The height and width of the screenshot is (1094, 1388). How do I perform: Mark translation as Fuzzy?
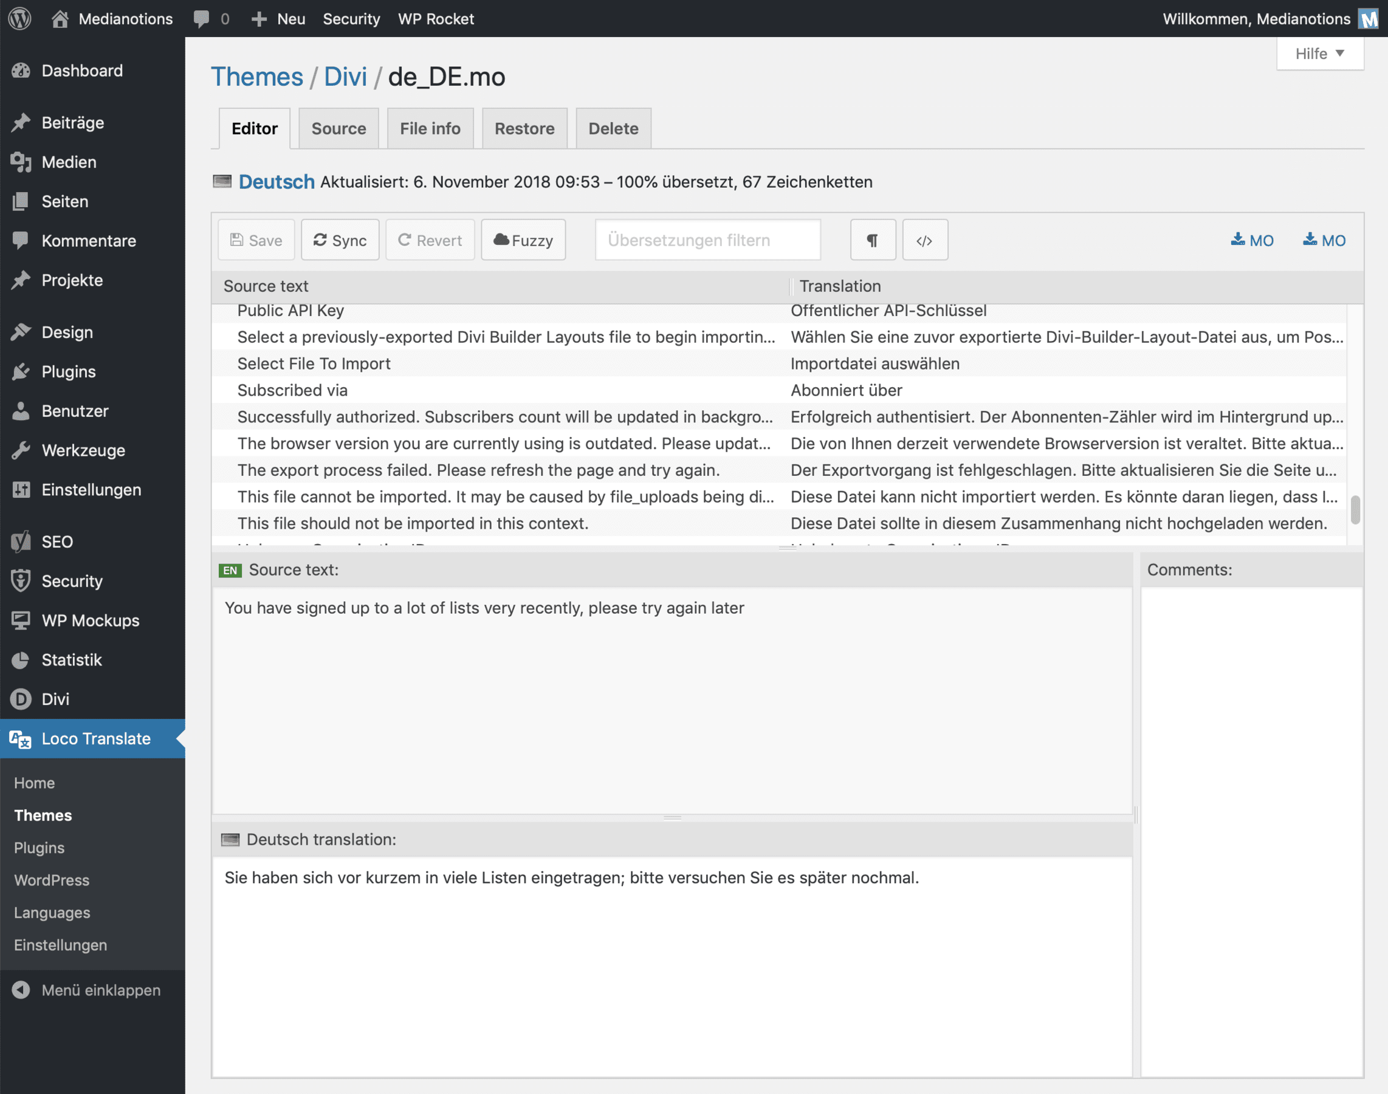523,240
